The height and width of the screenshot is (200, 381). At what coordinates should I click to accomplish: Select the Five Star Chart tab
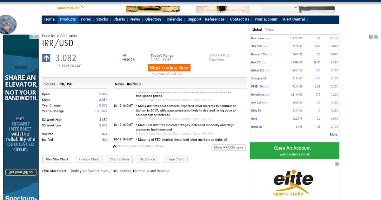coord(57,159)
